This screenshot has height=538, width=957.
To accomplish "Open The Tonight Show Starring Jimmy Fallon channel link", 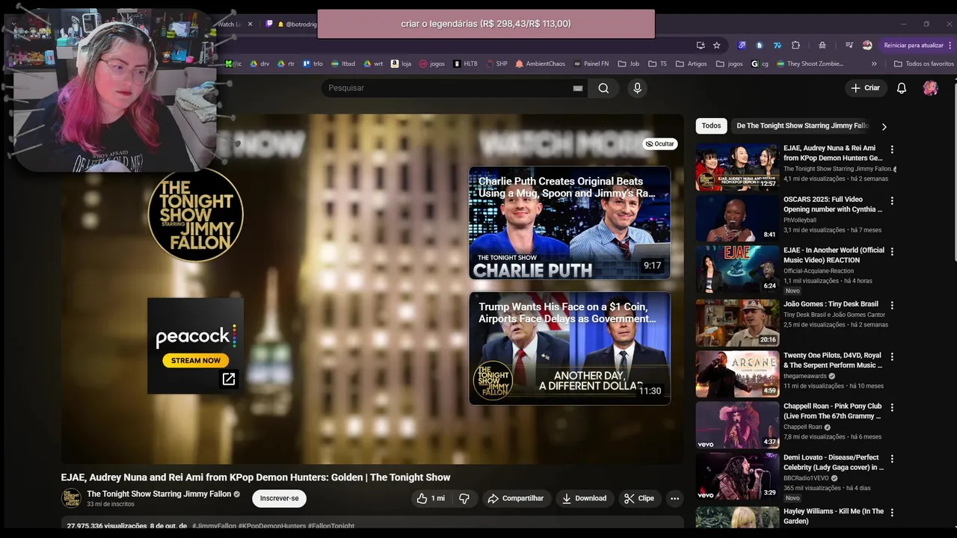I will pyautogui.click(x=159, y=494).
